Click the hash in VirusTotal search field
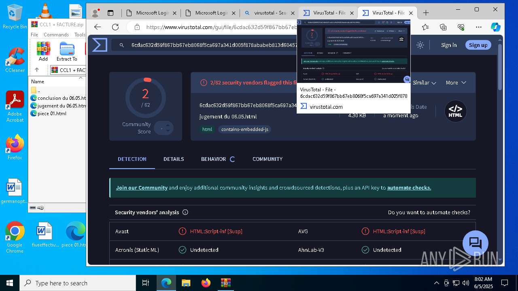The height and width of the screenshot is (291, 518). point(214,45)
